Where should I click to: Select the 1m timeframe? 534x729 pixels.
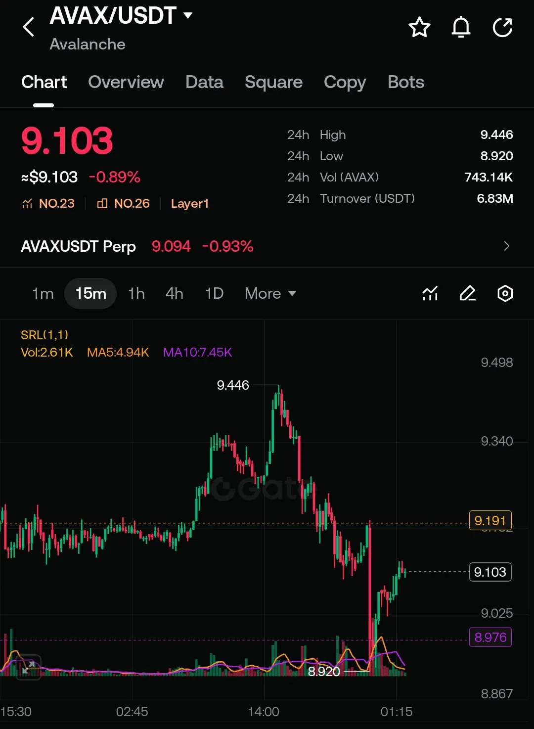tap(43, 293)
